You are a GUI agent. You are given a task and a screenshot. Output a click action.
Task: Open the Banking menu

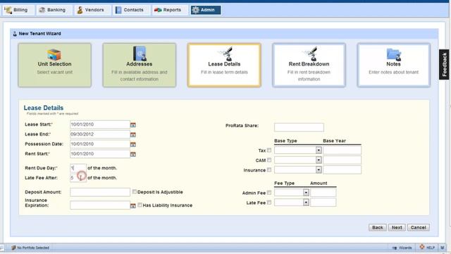pos(54,10)
